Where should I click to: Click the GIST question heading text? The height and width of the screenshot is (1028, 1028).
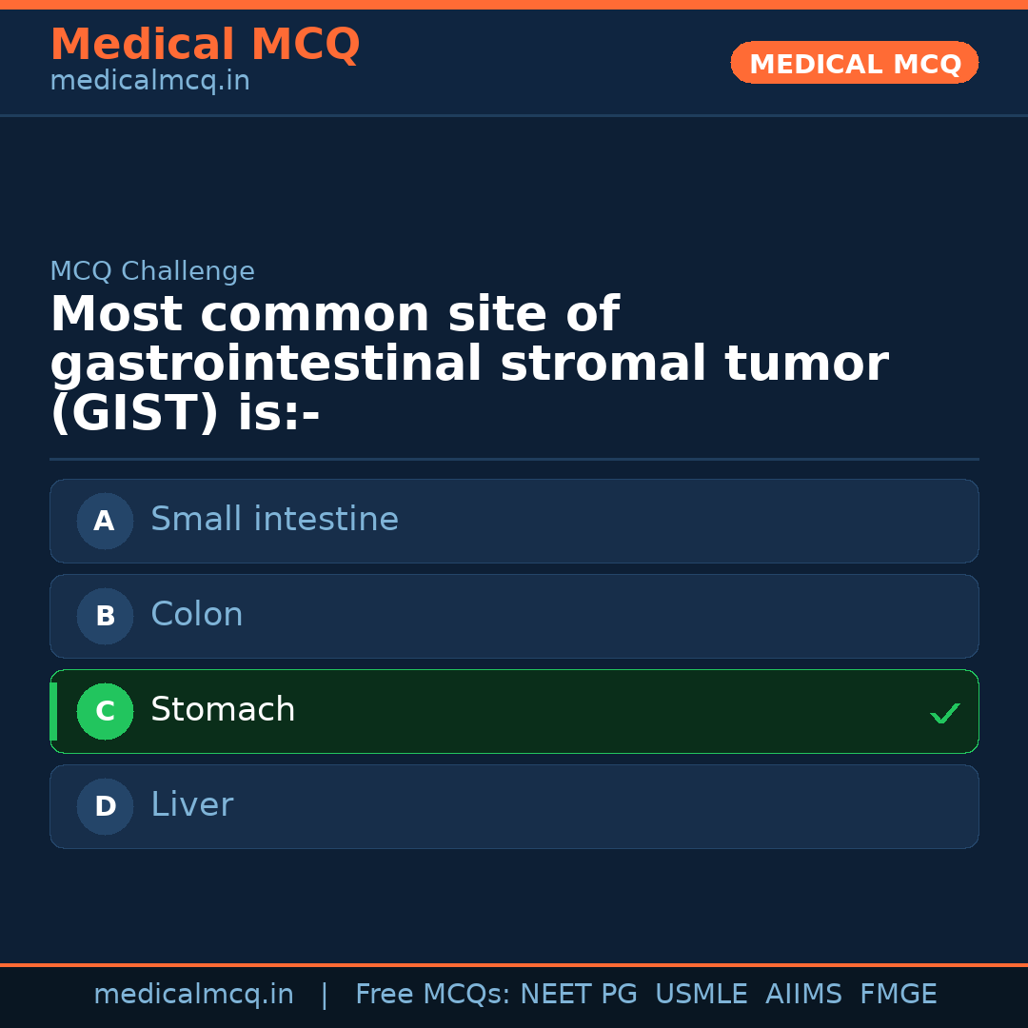click(x=468, y=365)
